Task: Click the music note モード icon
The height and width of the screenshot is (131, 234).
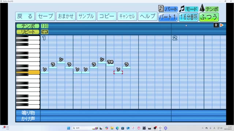Action: (182, 9)
